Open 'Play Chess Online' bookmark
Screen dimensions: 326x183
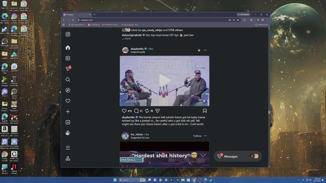click(77, 25)
